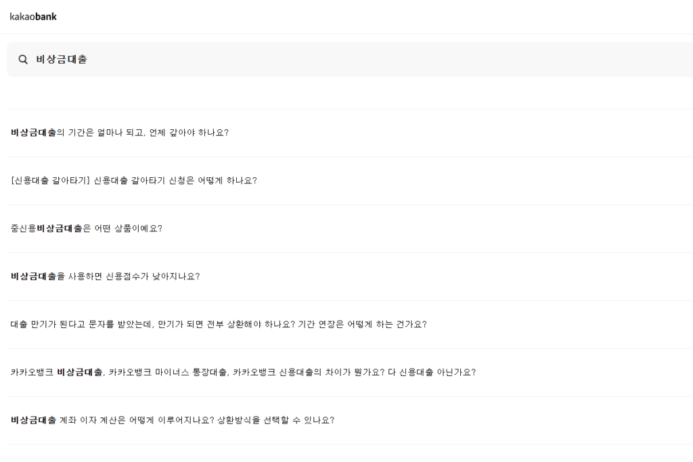Click bold 비상금대출 in the last FAQ entry
Image resolution: width=693 pixels, height=462 pixels.
coord(30,419)
